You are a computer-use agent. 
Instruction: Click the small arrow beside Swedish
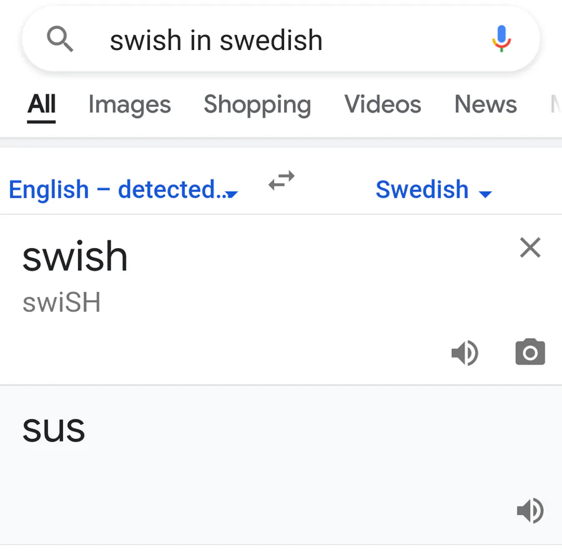coord(485,194)
